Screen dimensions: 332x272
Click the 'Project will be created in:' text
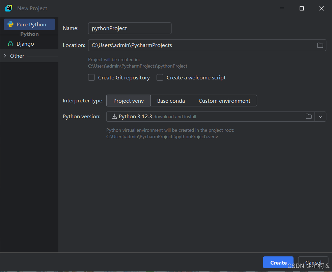pyautogui.click(x=114, y=59)
